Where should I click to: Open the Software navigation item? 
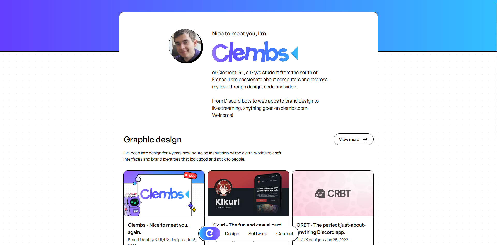pos(258,234)
